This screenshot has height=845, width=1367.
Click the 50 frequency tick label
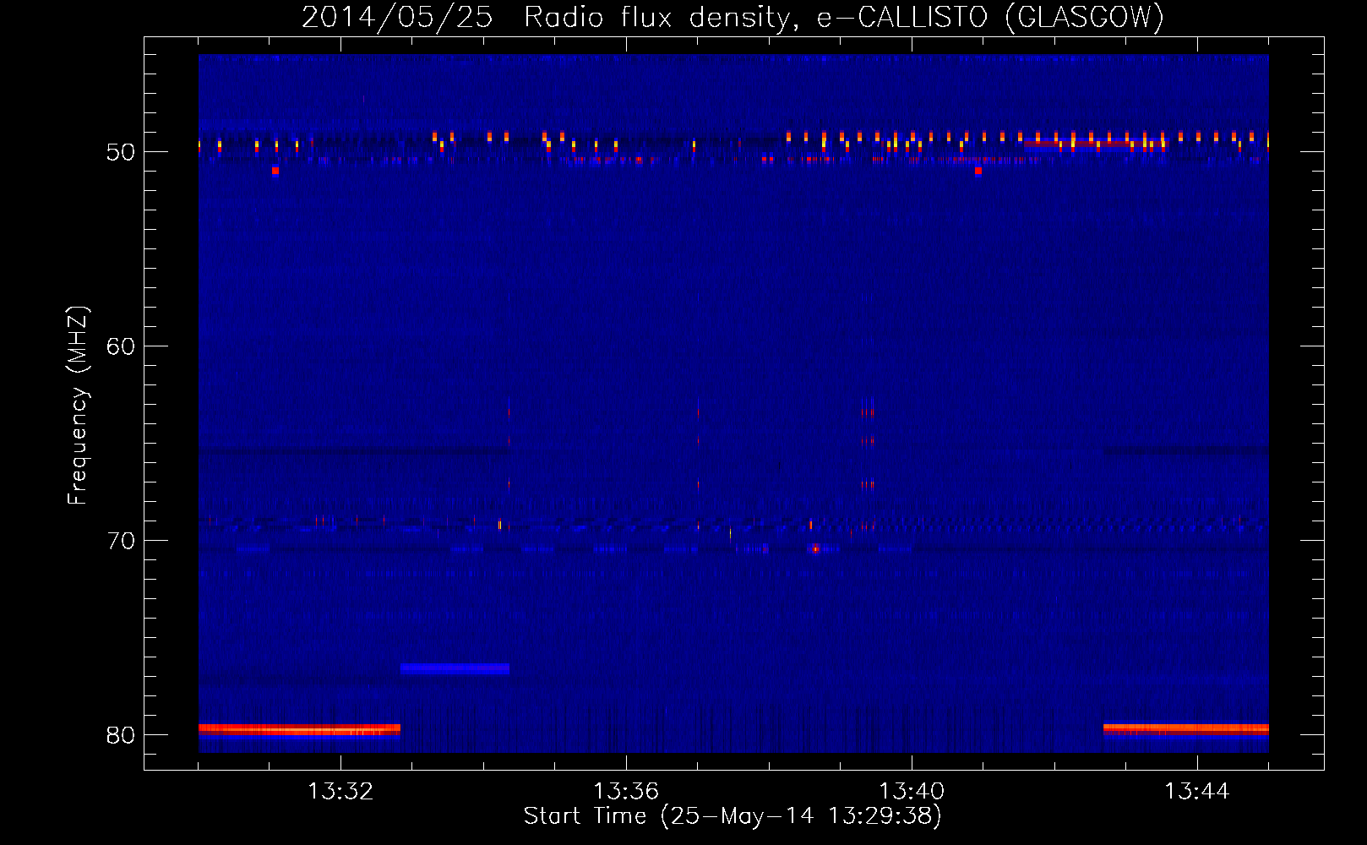(x=121, y=152)
